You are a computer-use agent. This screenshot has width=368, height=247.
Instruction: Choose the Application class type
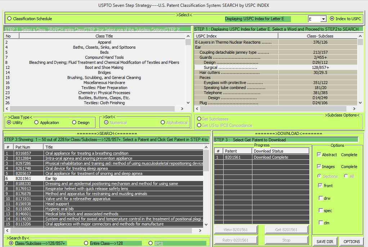click(36, 123)
